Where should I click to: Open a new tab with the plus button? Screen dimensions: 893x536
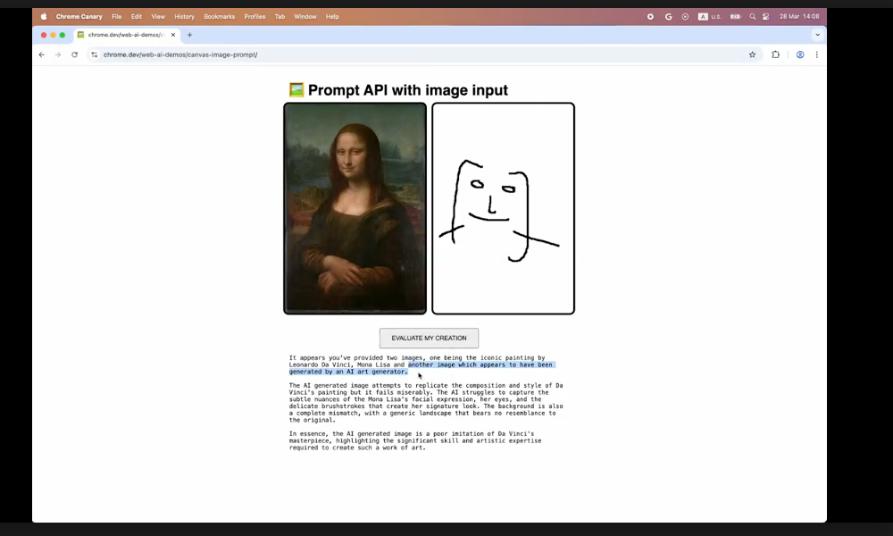click(189, 35)
